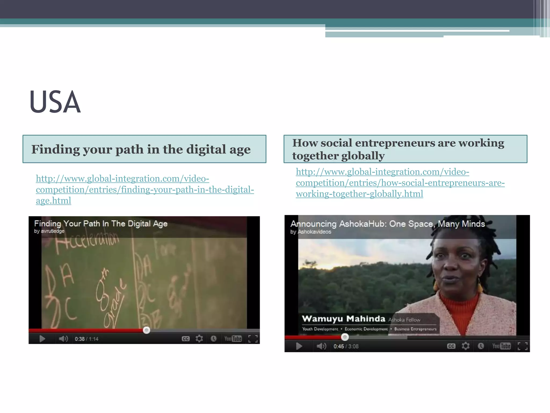
Task: Play the Finding Your Path video
Action: point(42,339)
